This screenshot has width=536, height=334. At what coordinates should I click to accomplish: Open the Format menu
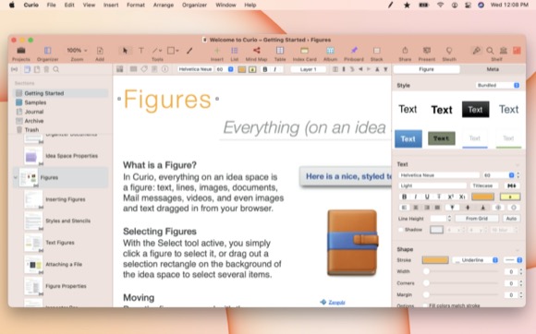click(x=136, y=6)
